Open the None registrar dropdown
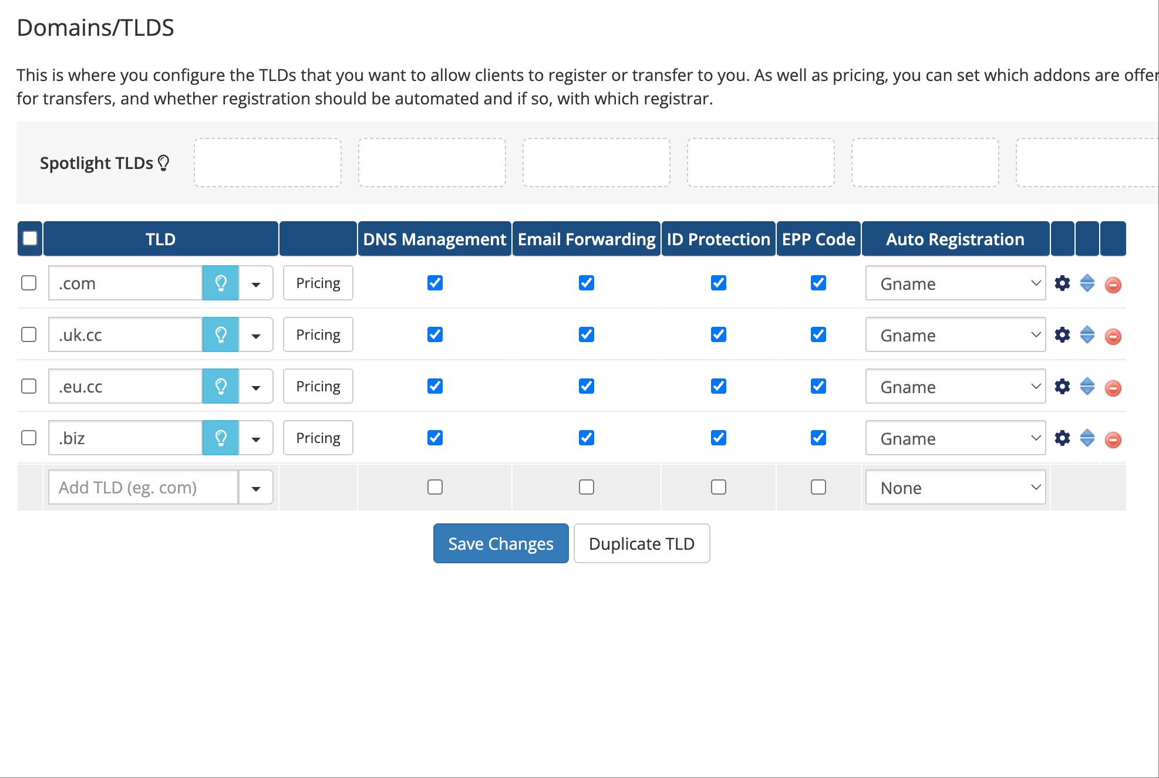This screenshot has width=1159, height=778. pyautogui.click(x=955, y=488)
